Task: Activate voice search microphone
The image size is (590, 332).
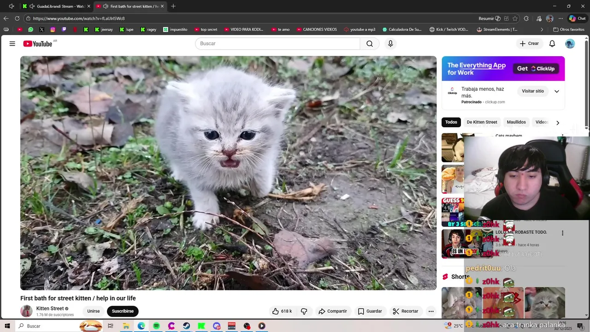Action: pyautogui.click(x=390, y=43)
